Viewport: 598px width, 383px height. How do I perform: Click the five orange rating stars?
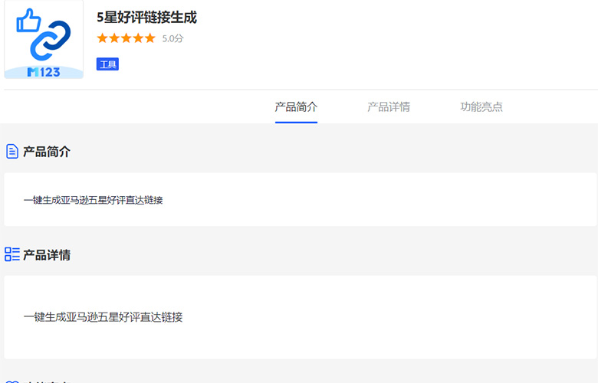127,38
